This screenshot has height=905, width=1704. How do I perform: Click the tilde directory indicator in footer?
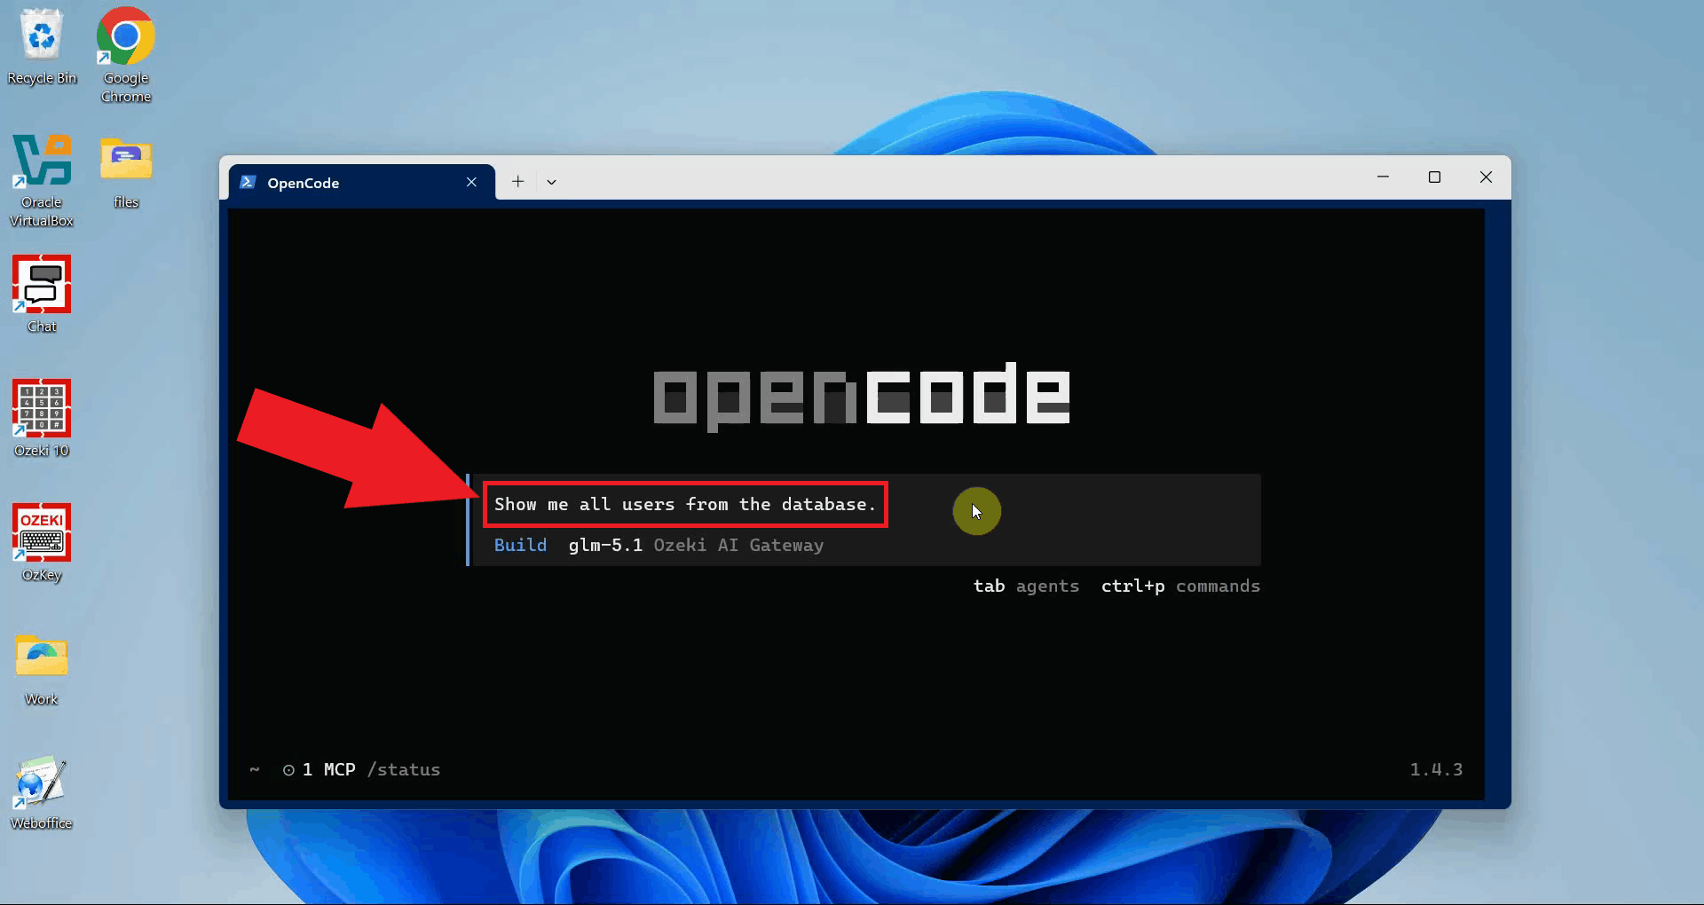[255, 769]
